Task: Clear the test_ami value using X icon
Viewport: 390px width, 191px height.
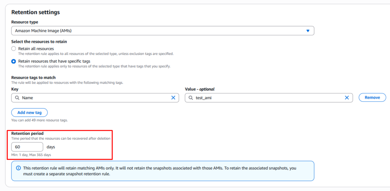Action: (347, 98)
